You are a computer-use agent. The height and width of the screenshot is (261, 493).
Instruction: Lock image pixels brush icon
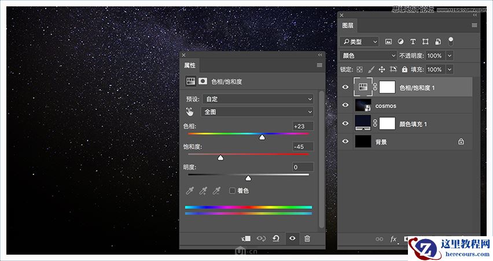pos(371,69)
